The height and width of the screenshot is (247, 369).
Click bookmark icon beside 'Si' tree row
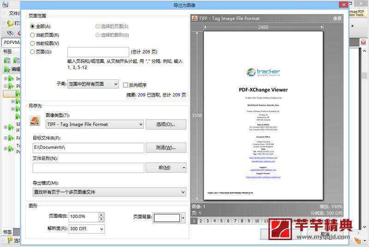click(11, 127)
